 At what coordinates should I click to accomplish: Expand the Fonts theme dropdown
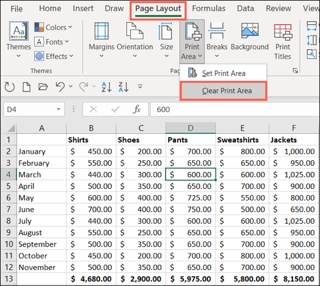pyautogui.click(x=51, y=42)
